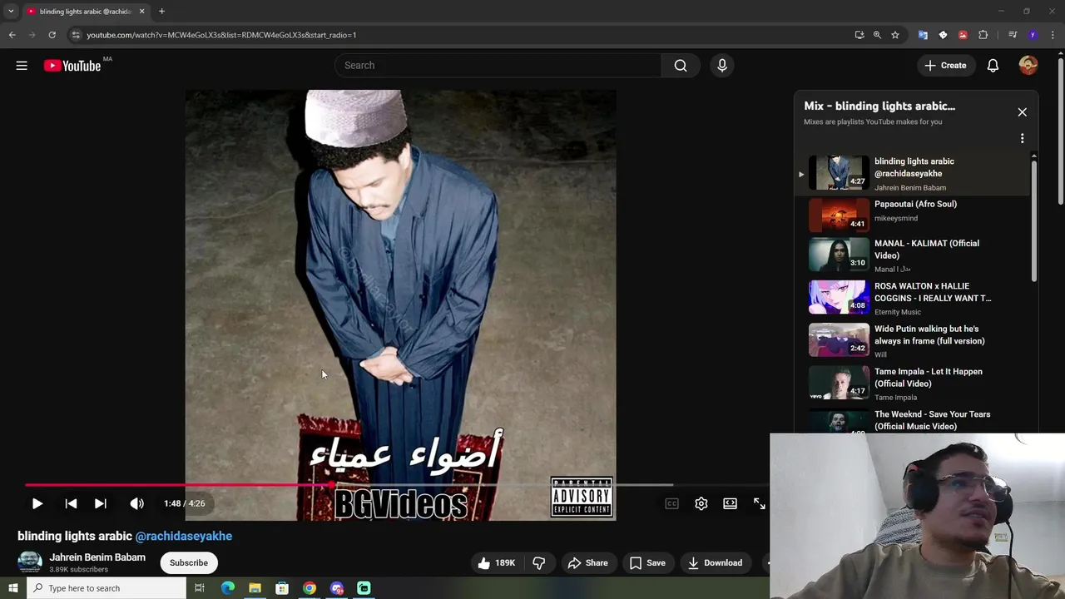Click the page vertical scrollbar
The width and height of the screenshot is (1065, 599).
1060,129
